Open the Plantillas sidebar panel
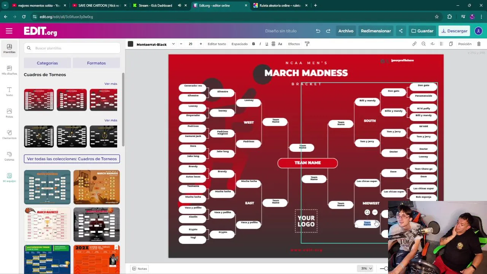The width and height of the screenshot is (487, 274). pos(9,48)
